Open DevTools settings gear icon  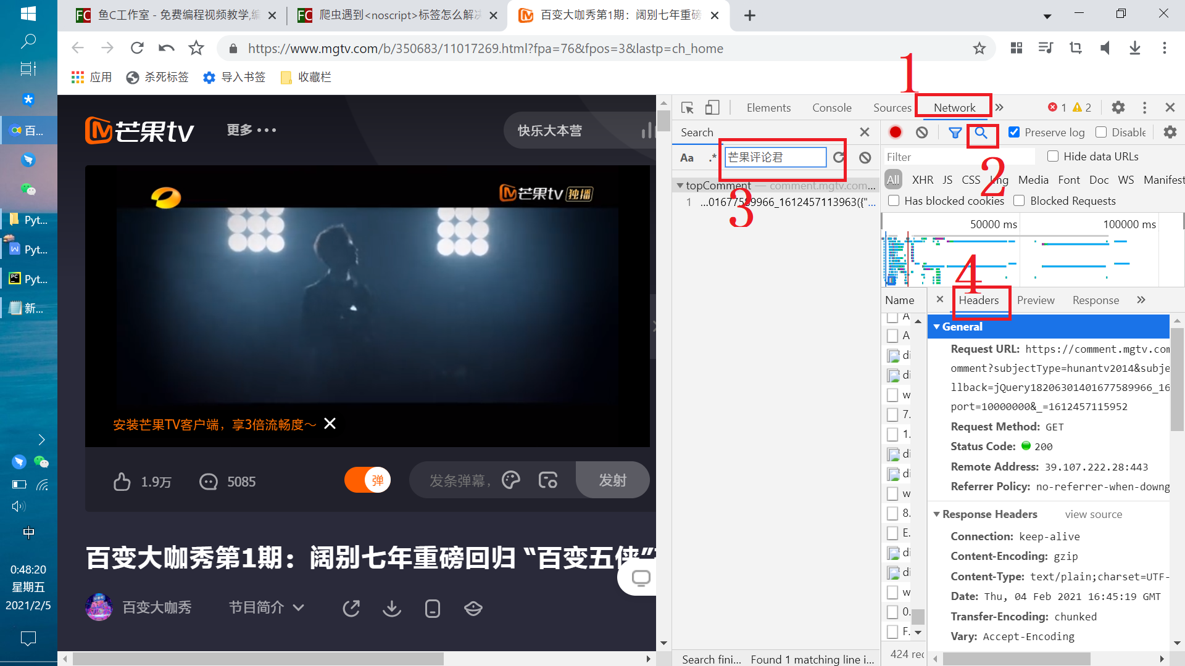point(1118,108)
